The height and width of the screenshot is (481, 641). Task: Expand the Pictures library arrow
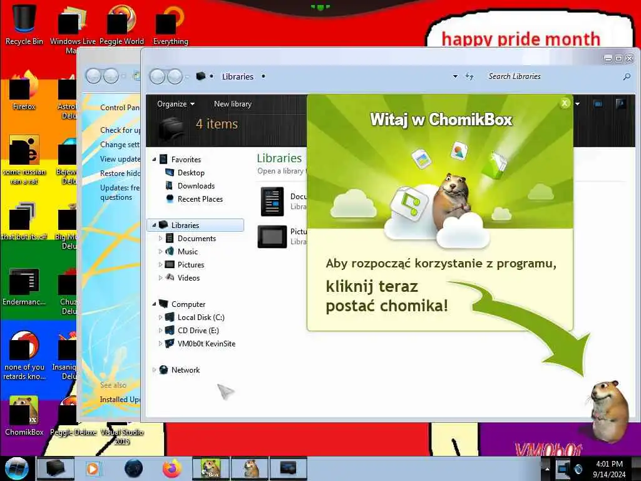(x=160, y=265)
